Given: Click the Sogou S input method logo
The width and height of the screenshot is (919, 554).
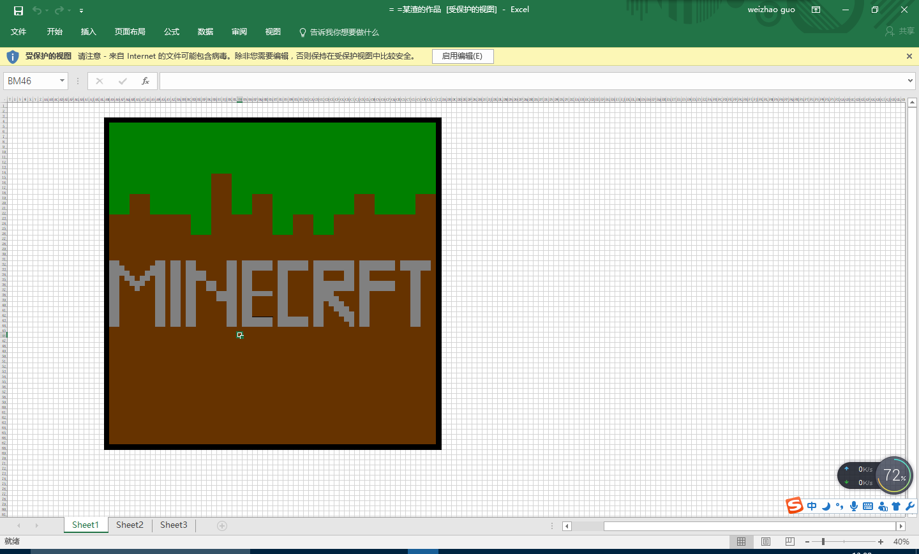Looking at the screenshot, I should click(x=795, y=505).
